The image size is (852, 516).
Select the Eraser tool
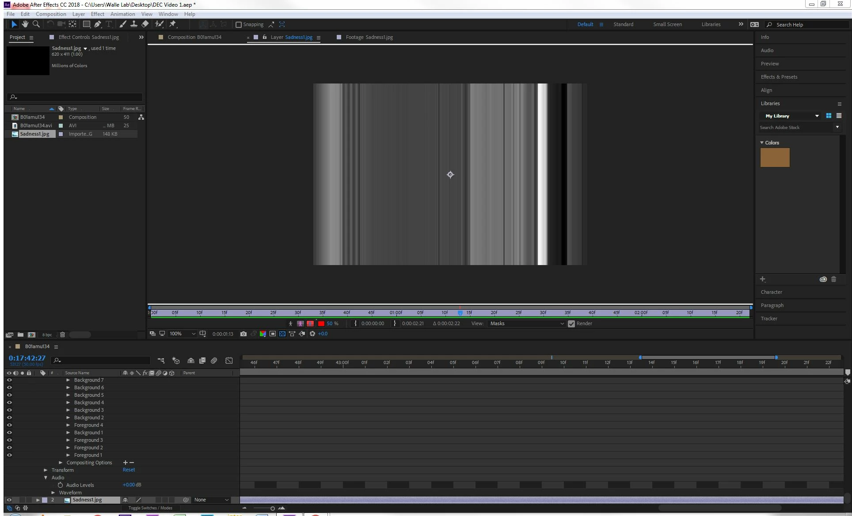145,24
